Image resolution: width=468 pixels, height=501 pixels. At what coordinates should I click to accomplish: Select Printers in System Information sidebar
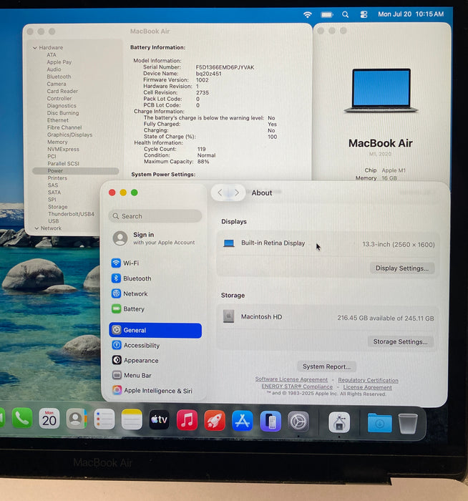[x=57, y=178]
